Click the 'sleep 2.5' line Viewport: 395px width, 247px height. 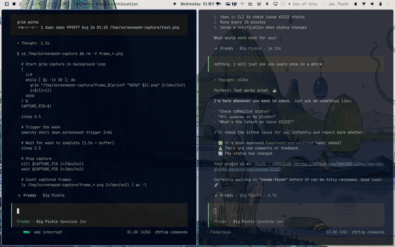pos(31,148)
